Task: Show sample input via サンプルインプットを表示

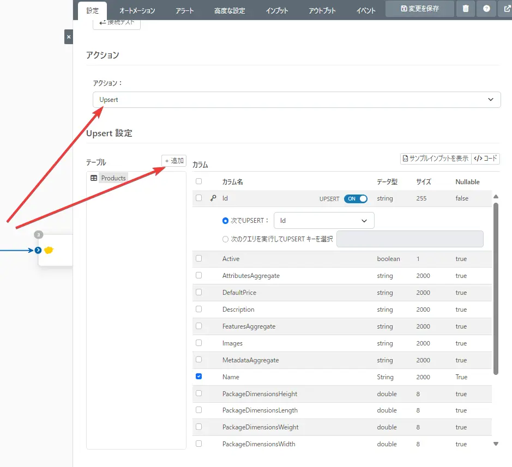Action: (436, 159)
